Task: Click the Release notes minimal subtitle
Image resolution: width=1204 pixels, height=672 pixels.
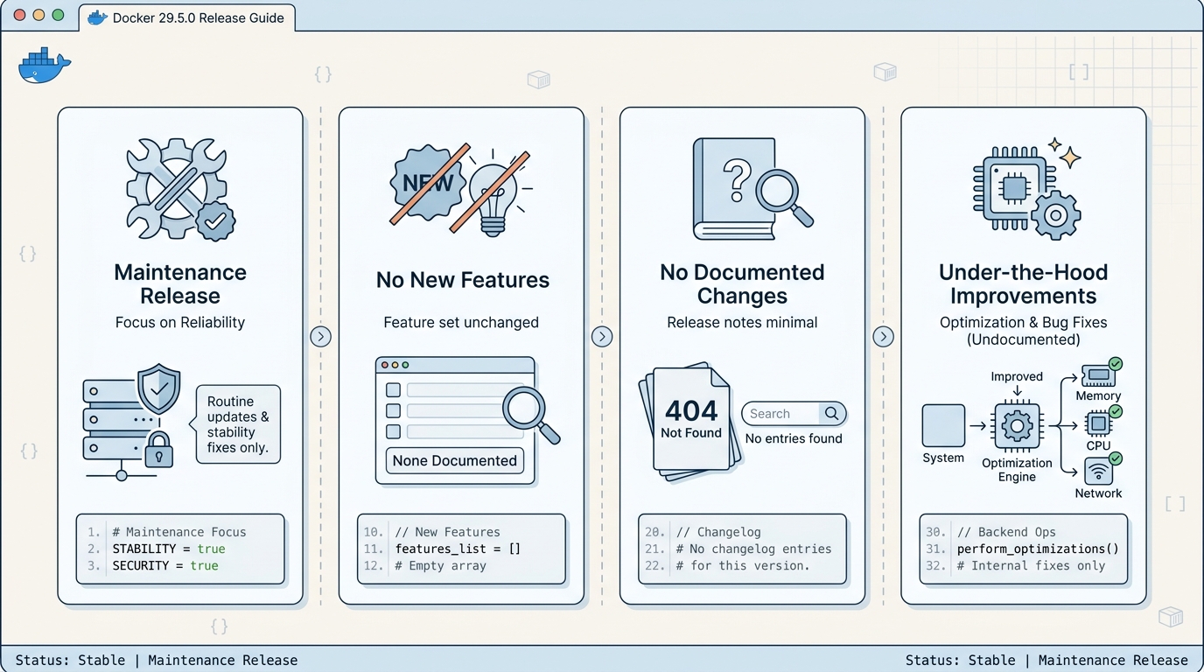Action: [x=742, y=322]
